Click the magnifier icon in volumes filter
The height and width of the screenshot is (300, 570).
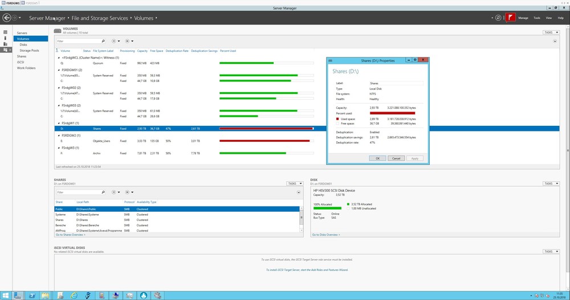(103, 41)
